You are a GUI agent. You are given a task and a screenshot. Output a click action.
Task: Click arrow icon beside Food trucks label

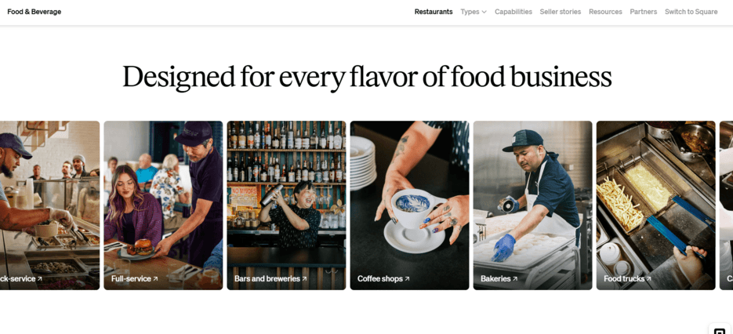tap(649, 279)
